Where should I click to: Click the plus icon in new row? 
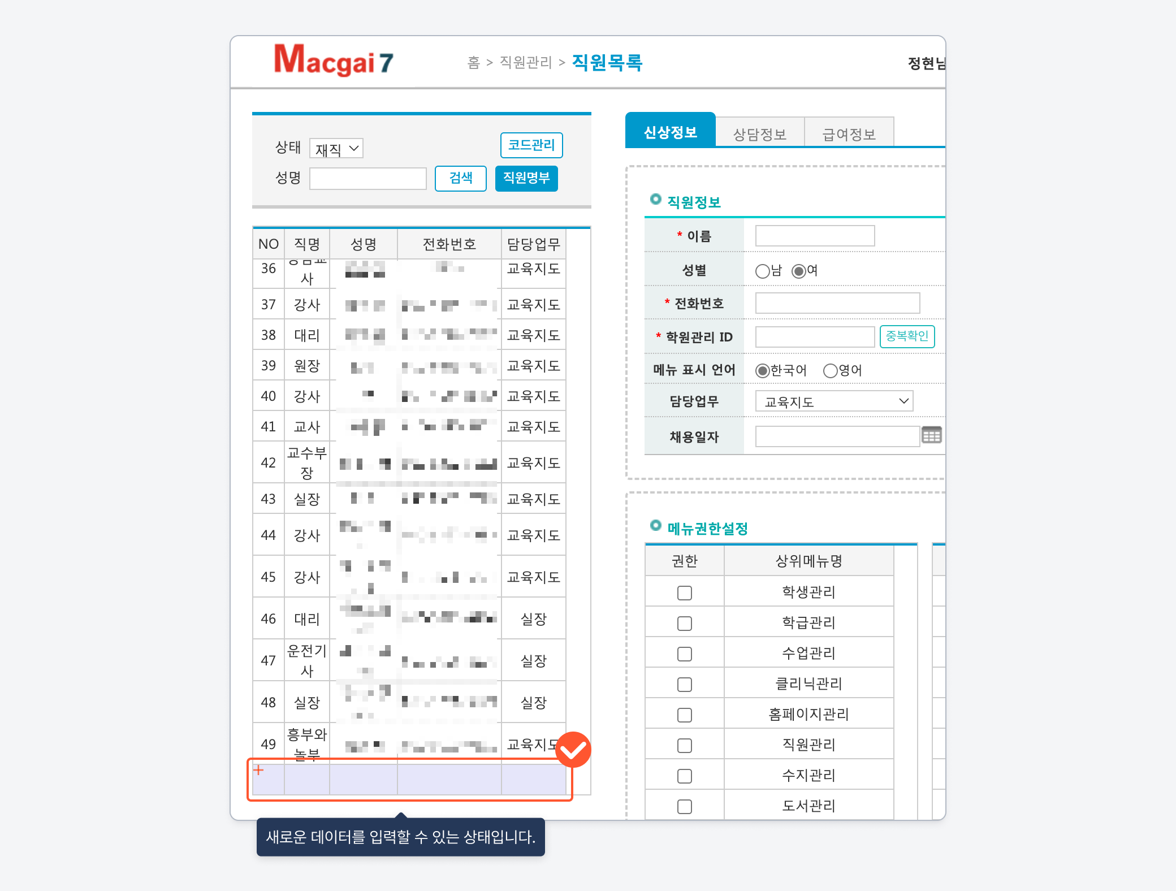pos(258,770)
